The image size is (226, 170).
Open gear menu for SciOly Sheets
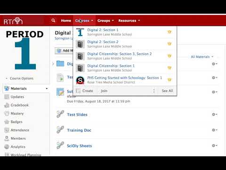click(214, 145)
